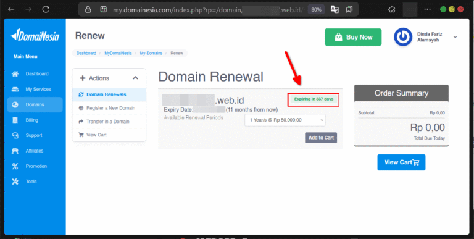Click the cart icon beside View Cart in Actions
Image resolution: width=474 pixels, height=239 pixels.
[x=81, y=135]
